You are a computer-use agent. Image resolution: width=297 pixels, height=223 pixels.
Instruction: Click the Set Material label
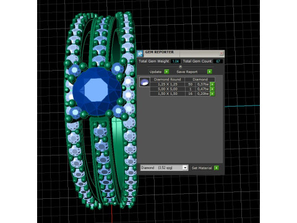pyautogui.click(x=202, y=168)
